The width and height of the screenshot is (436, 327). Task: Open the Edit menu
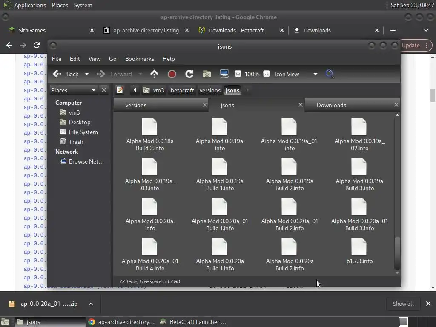coord(75,59)
